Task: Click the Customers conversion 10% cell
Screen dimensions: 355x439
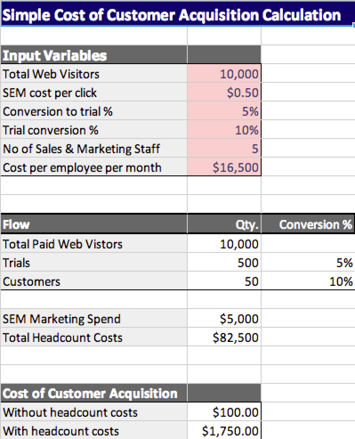Action: point(308,281)
